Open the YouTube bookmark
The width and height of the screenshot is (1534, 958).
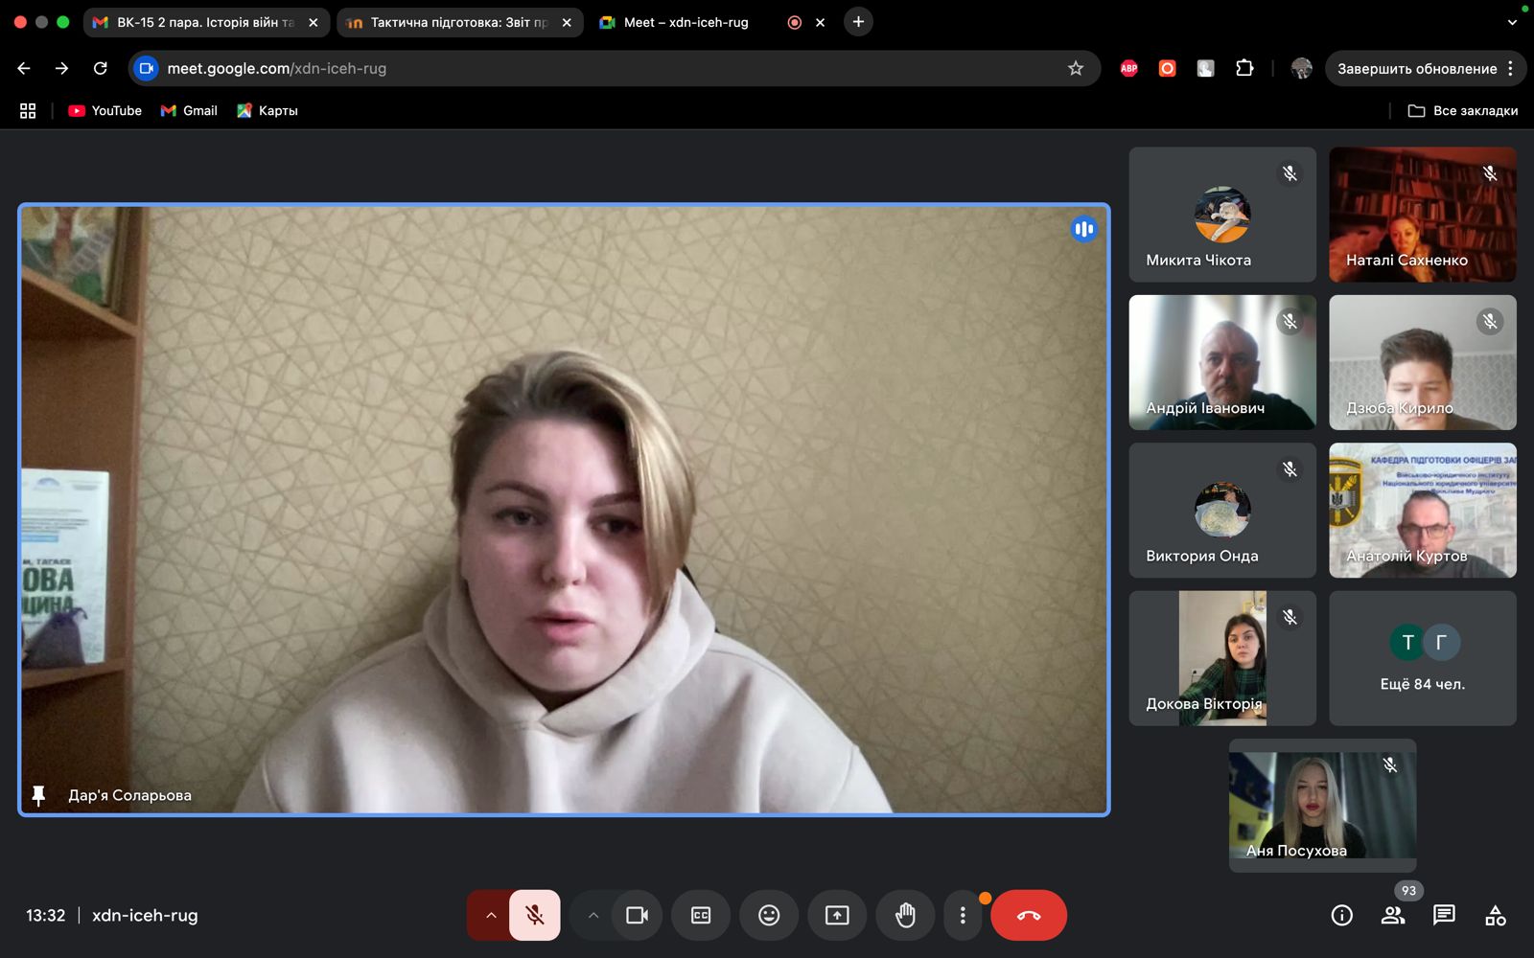click(105, 110)
